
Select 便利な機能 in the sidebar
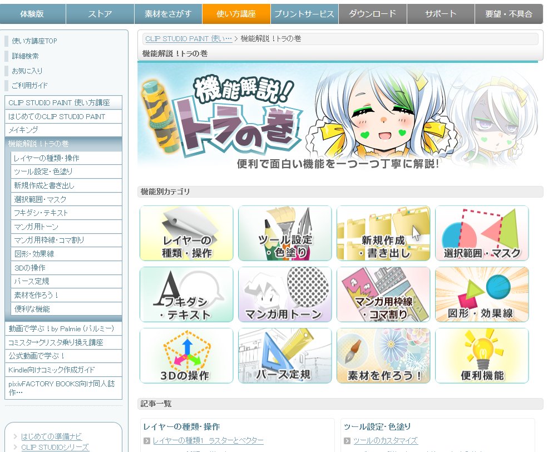66,309
